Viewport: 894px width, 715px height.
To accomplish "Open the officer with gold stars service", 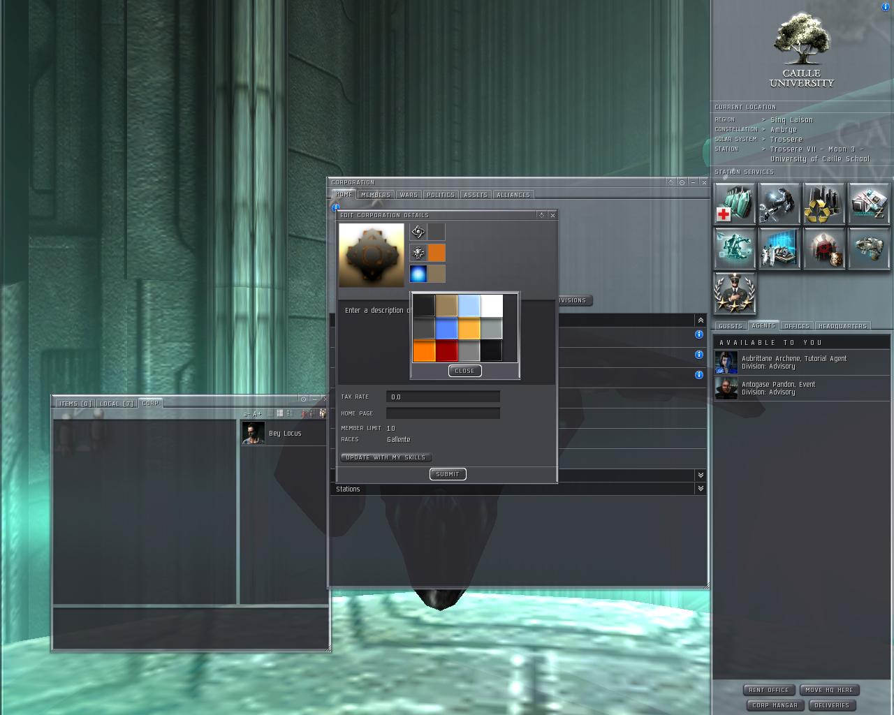I will coord(735,293).
